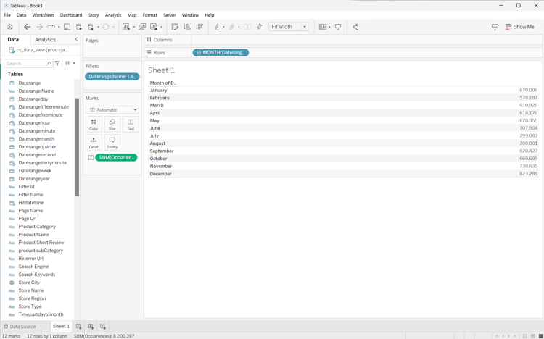544x339 pixels.
Task: Switch to the Analytics tab
Action: (45, 40)
